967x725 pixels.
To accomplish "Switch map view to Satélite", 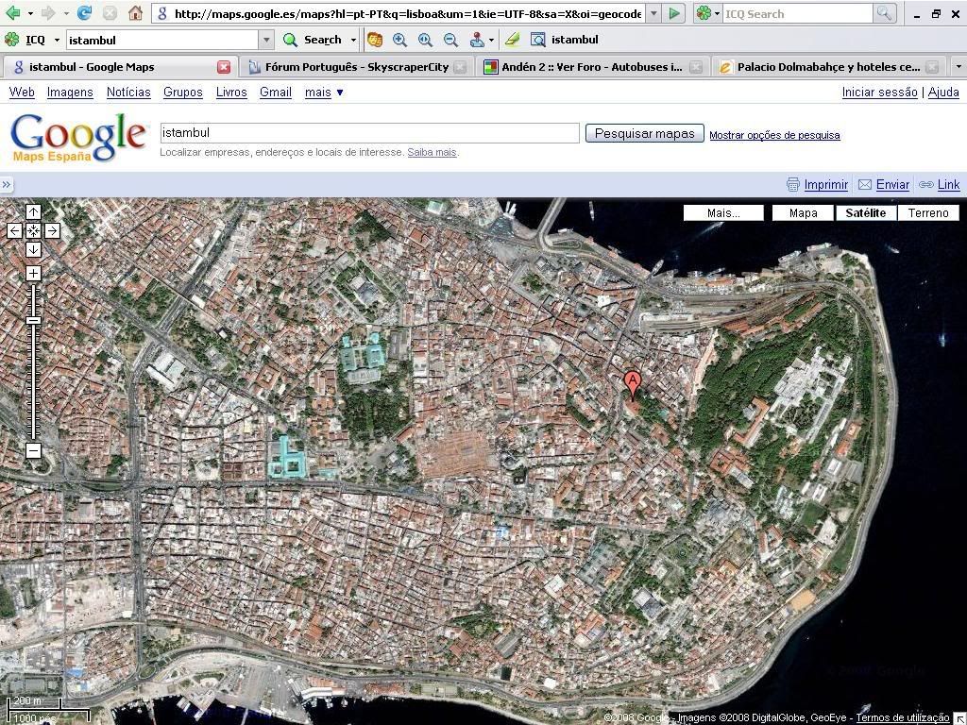I will 865,213.
